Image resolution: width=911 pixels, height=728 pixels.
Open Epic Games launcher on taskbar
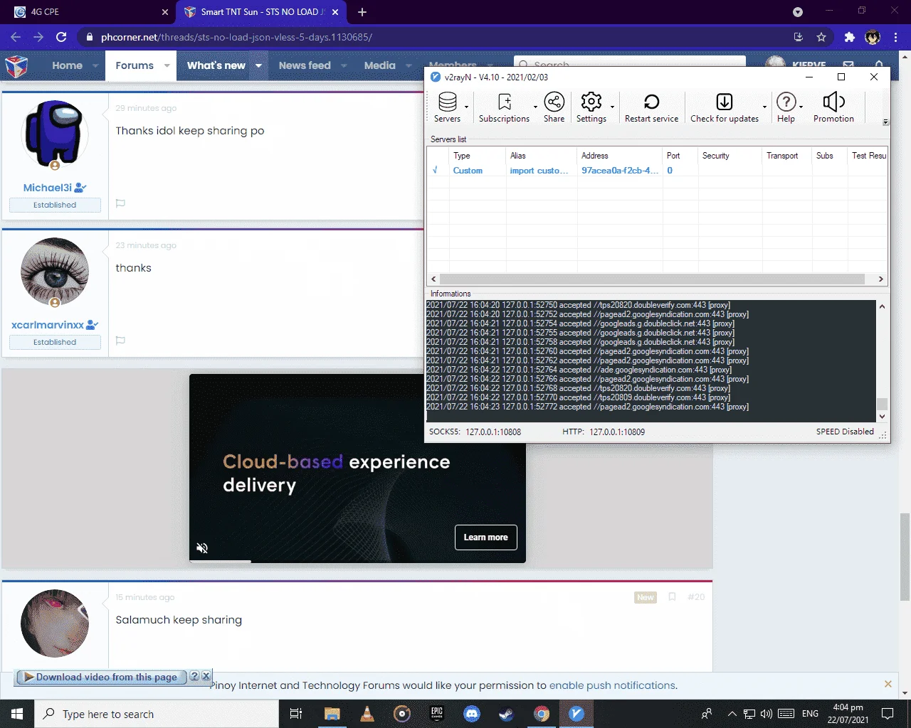(x=437, y=714)
